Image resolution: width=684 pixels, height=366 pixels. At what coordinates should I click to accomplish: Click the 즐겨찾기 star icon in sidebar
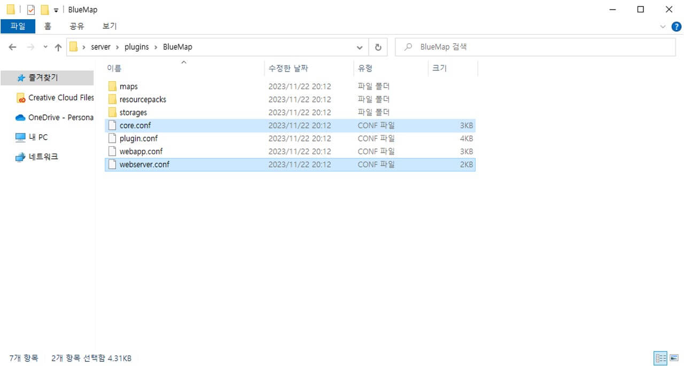[21, 78]
